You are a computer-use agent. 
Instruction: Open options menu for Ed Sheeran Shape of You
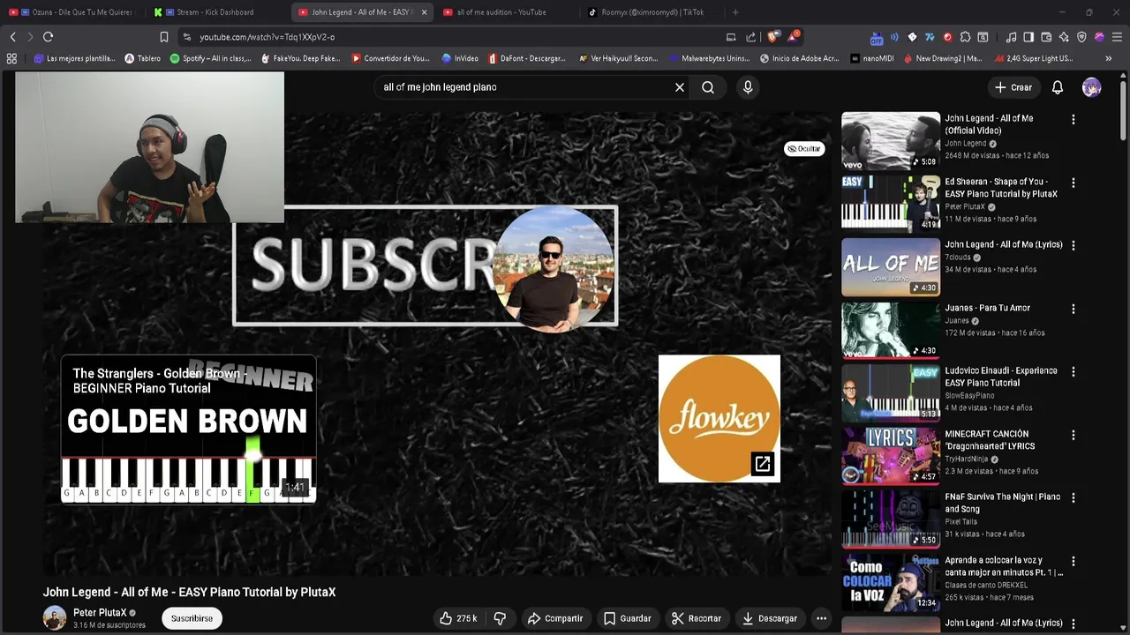1073,183
